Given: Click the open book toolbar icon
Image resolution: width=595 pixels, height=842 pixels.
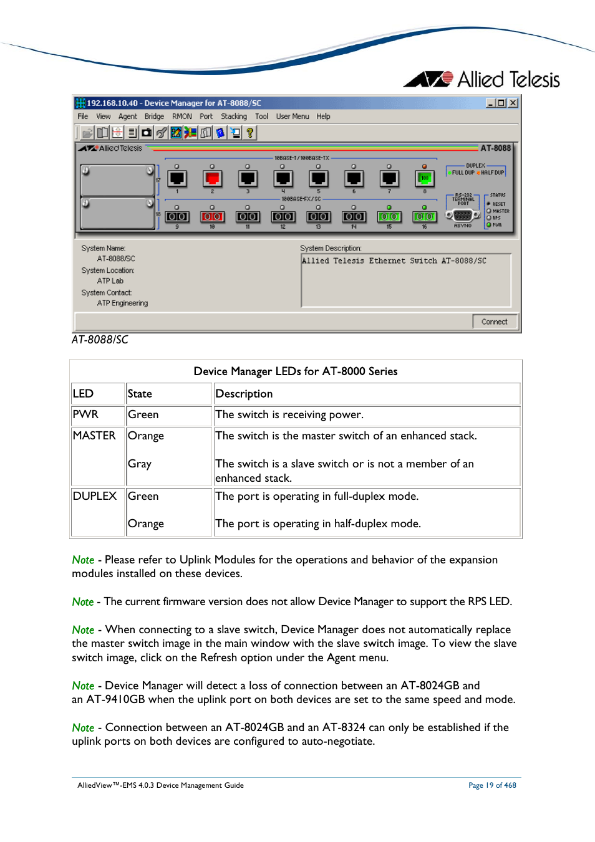Looking at the screenshot, I should pyautogui.click(x=102, y=133).
